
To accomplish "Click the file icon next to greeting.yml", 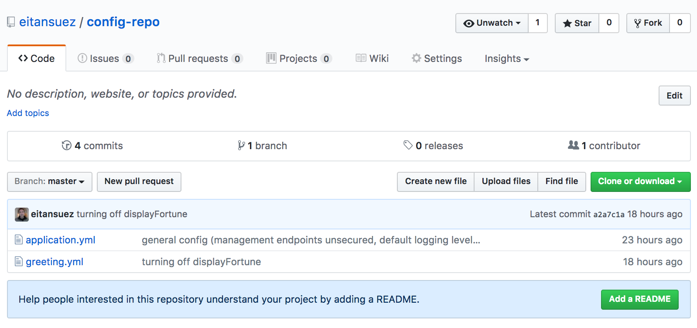I will 19,261.
